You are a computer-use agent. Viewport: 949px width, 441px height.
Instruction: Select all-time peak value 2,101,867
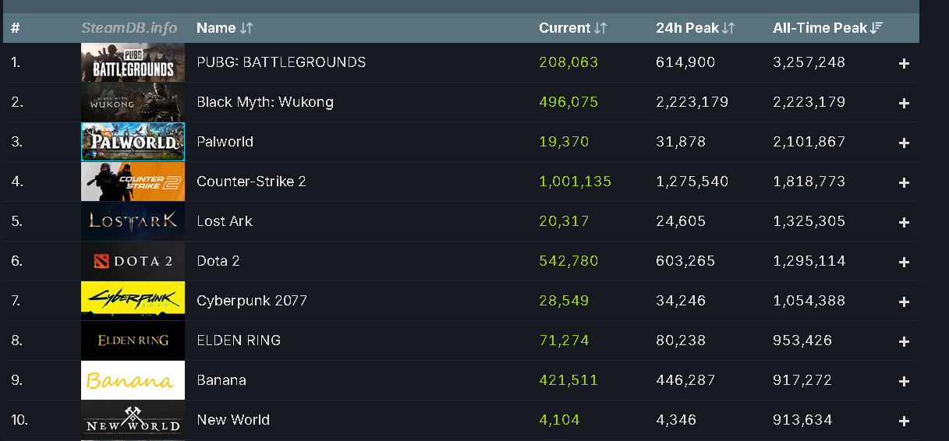[809, 142]
